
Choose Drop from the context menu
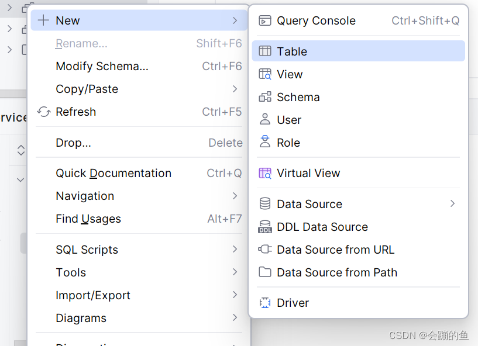click(73, 143)
